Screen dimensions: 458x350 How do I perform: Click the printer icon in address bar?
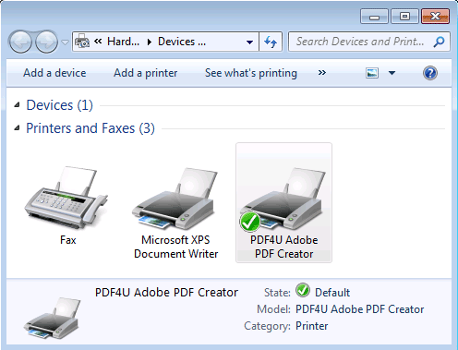point(82,42)
